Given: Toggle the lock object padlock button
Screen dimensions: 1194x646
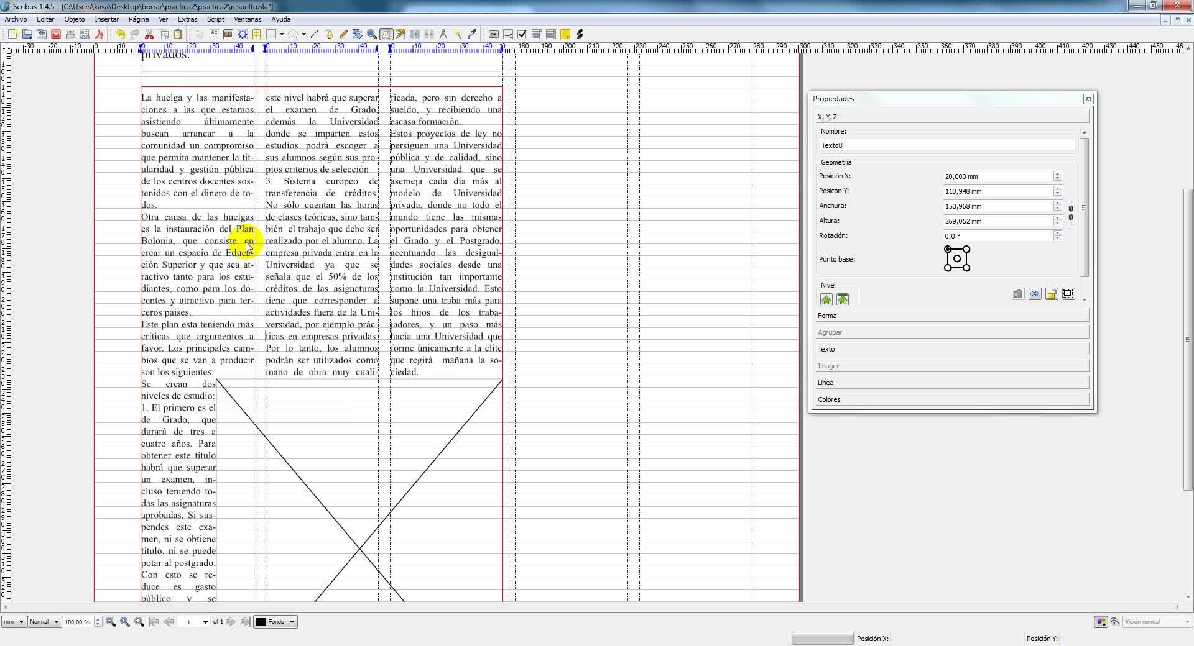Looking at the screenshot, I should click(1051, 294).
